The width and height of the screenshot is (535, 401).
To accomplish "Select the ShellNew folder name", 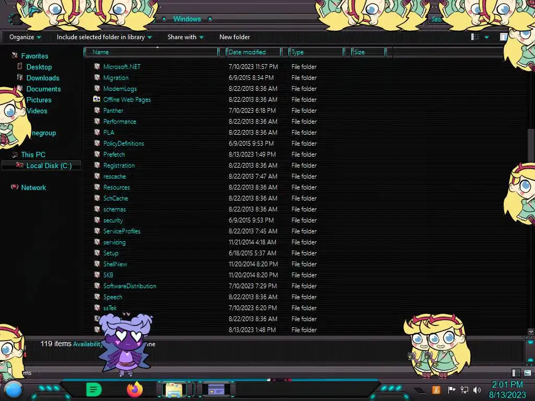I will pyautogui.click(x=115, y=264).
